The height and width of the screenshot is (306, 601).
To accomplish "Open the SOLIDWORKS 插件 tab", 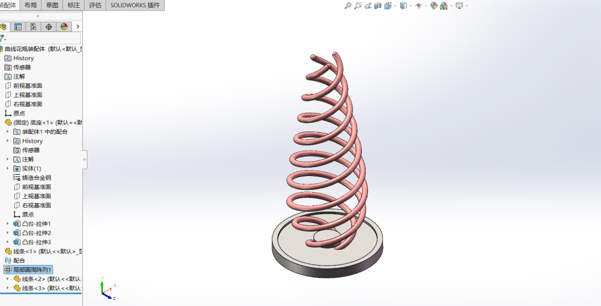I will tap(135, 5).
